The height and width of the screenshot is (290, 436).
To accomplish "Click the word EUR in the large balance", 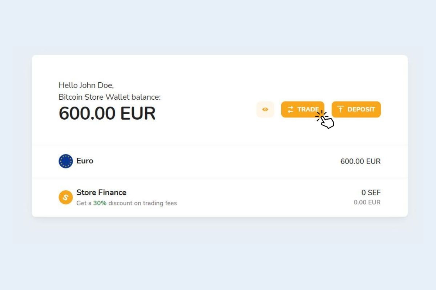I will 138,113.
